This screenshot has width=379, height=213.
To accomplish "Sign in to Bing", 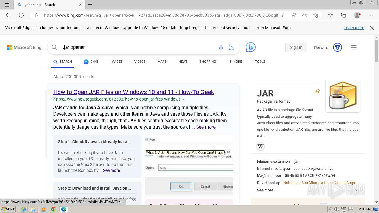I will tap(296, 47).
